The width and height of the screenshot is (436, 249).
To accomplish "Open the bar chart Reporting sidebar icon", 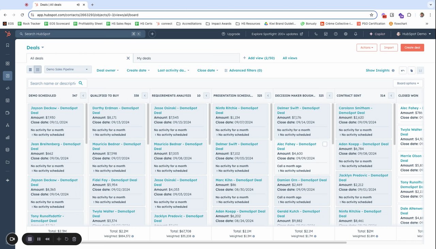I will click(x=7, y=138).
